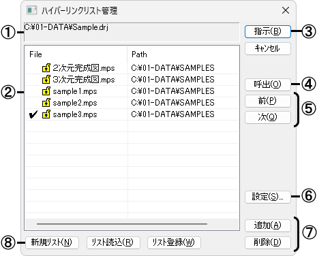This screenshot has height=256, width=317.
Task: Click the lock icon next to sample1.mps
Action: coord(46,91)
